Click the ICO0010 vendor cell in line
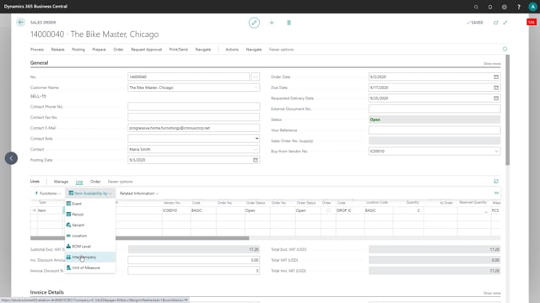This screenshot has height=303, width=540. tap(176, 210)
